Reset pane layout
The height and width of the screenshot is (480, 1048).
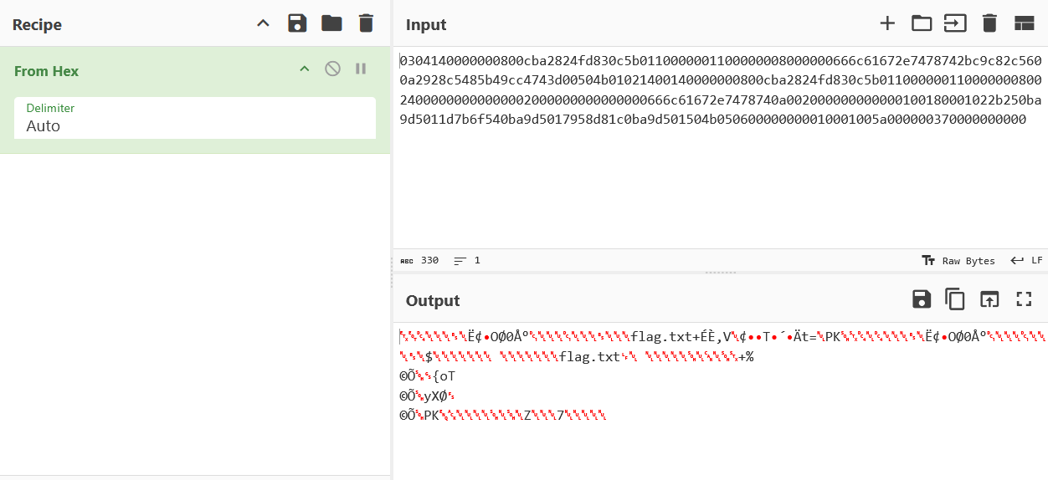[x=1024, y=23]
